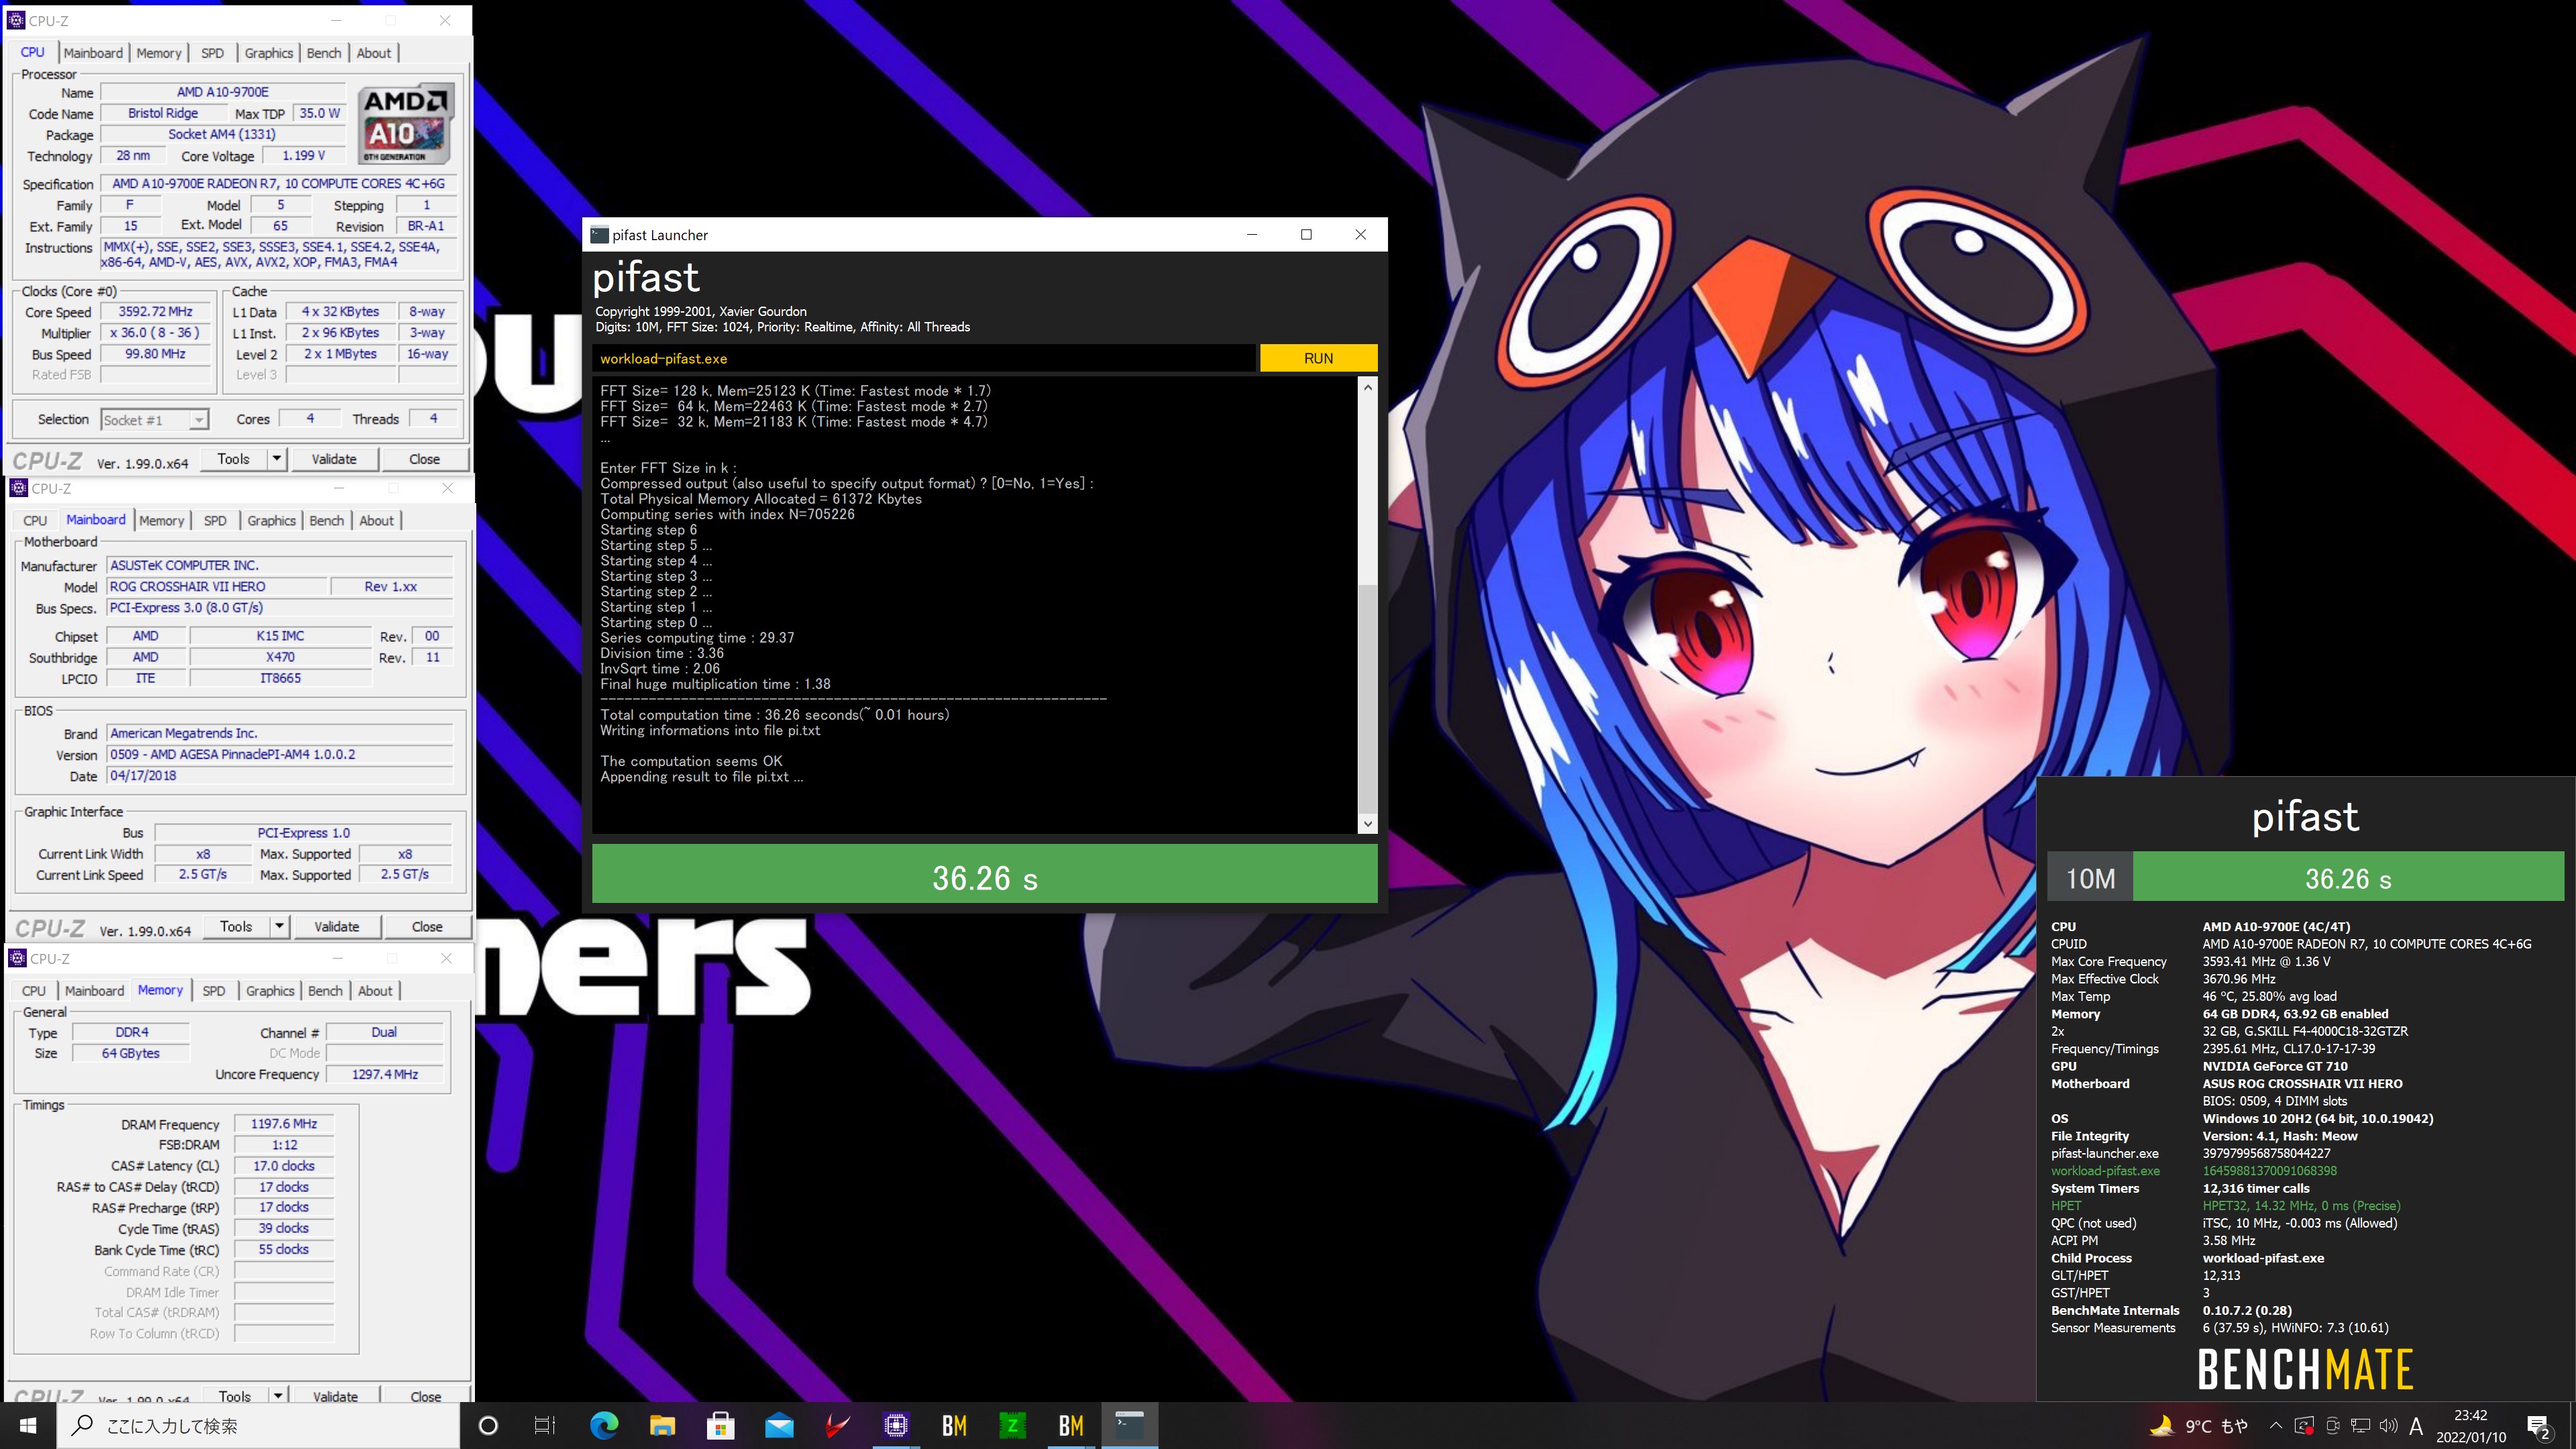Open the notification center with 2 notifications
2576x1449 pixels.
[x=2540, y=1426]
